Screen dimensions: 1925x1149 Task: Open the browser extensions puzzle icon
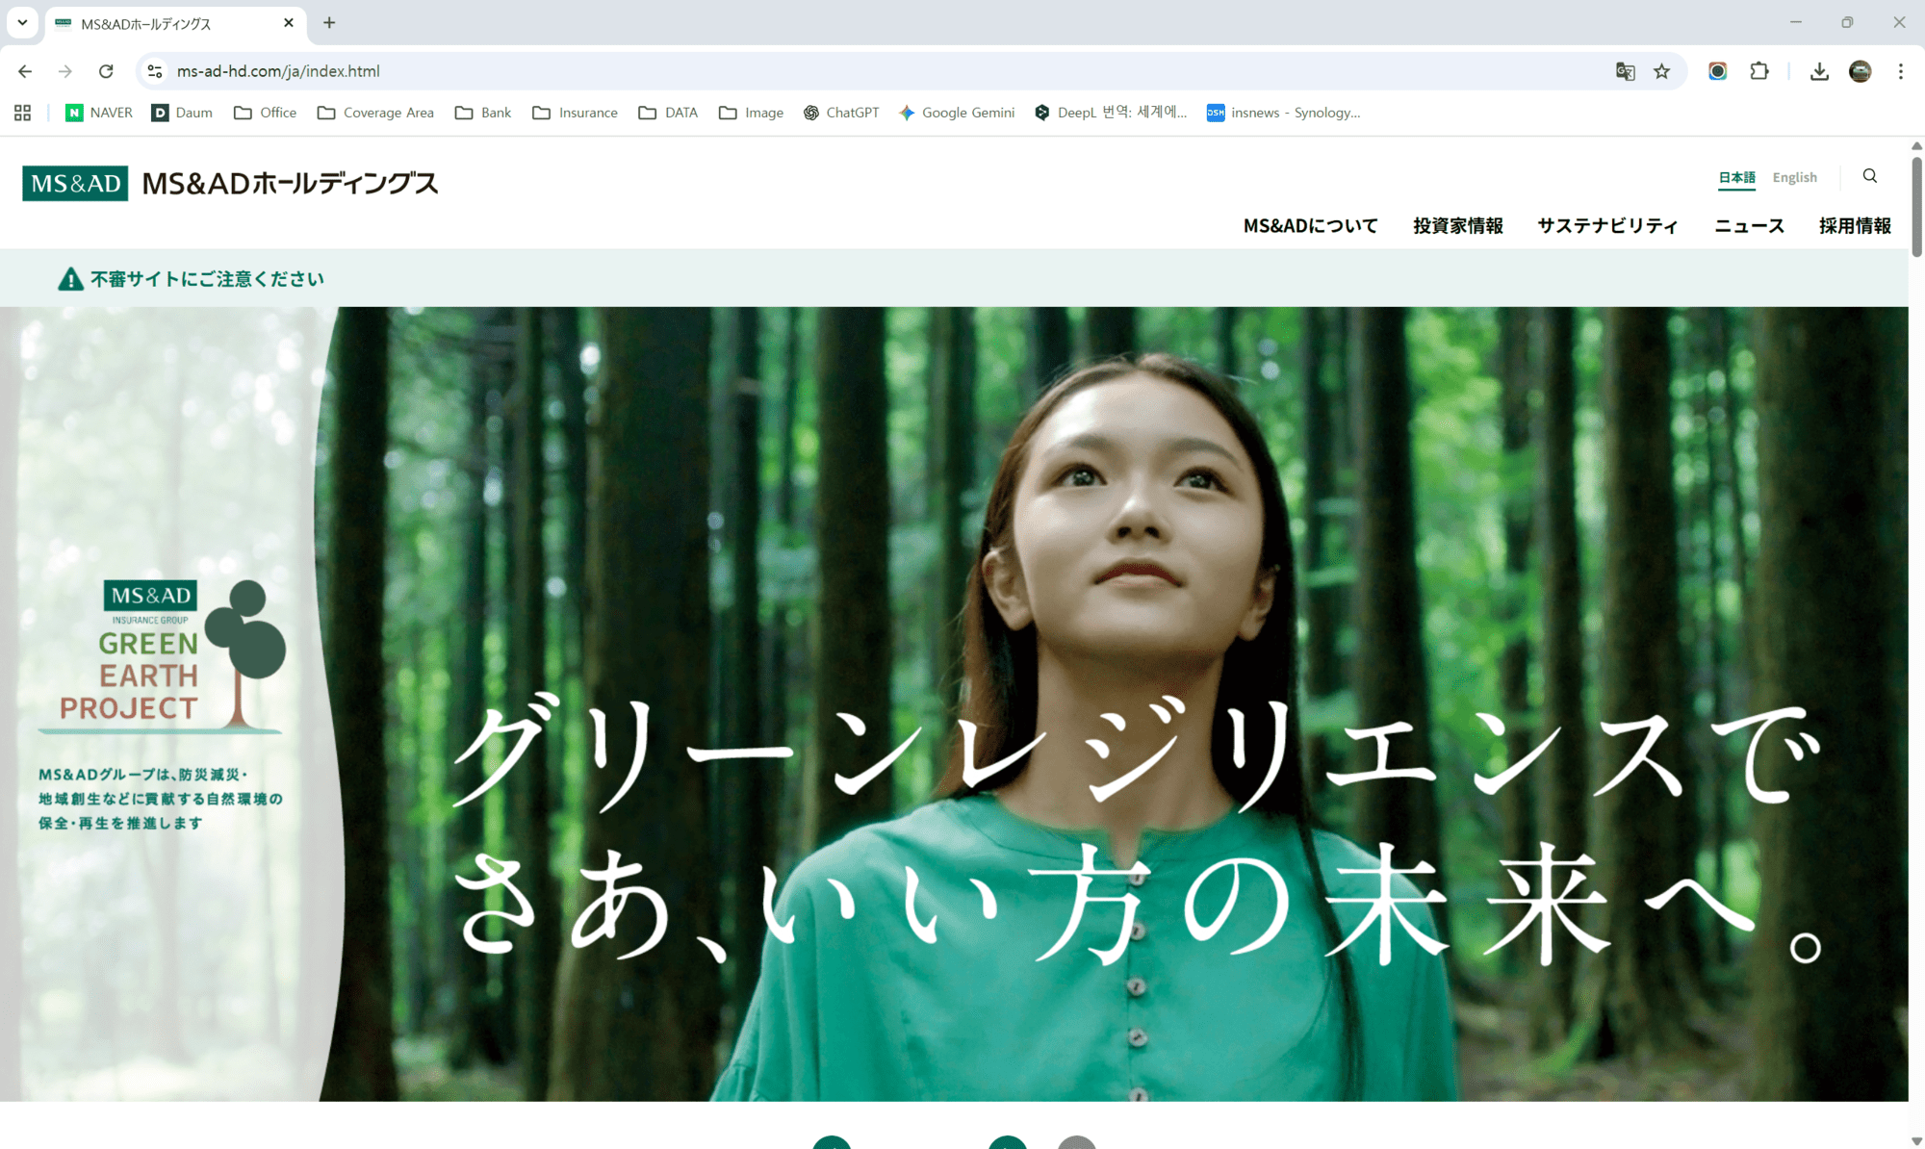click(x=1759, y=71)
